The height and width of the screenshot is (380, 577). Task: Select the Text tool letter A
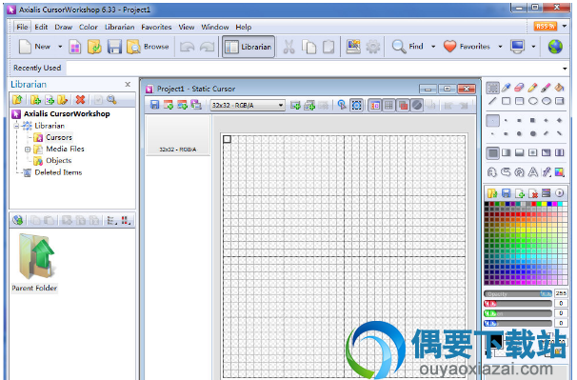click(x=532, y=172)
